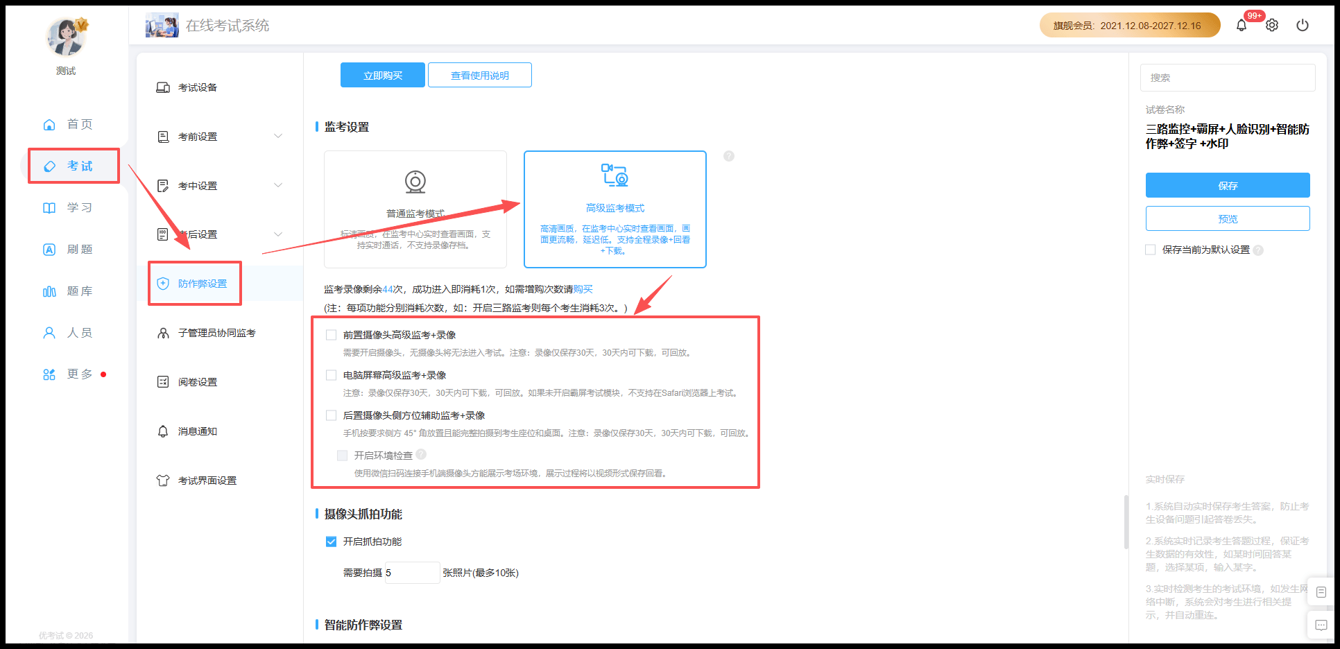Click the 子管理员协同监考 icon
1340x649 pixels.
click(163, 333)
